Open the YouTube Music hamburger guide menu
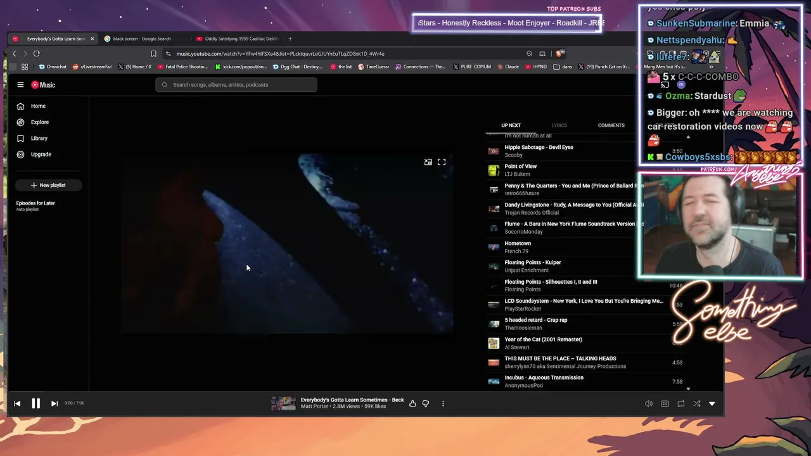The image size is (811, 456). 20,85
